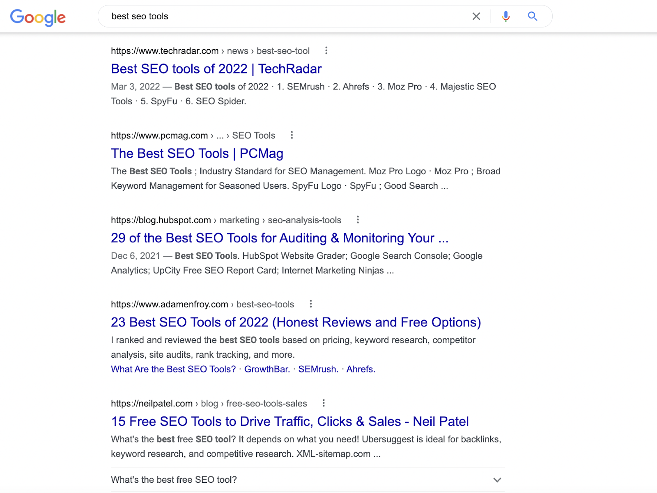Open "23 Best SEO Tools of 2022" result
657x493 pixels.
(x=296, y=322)
